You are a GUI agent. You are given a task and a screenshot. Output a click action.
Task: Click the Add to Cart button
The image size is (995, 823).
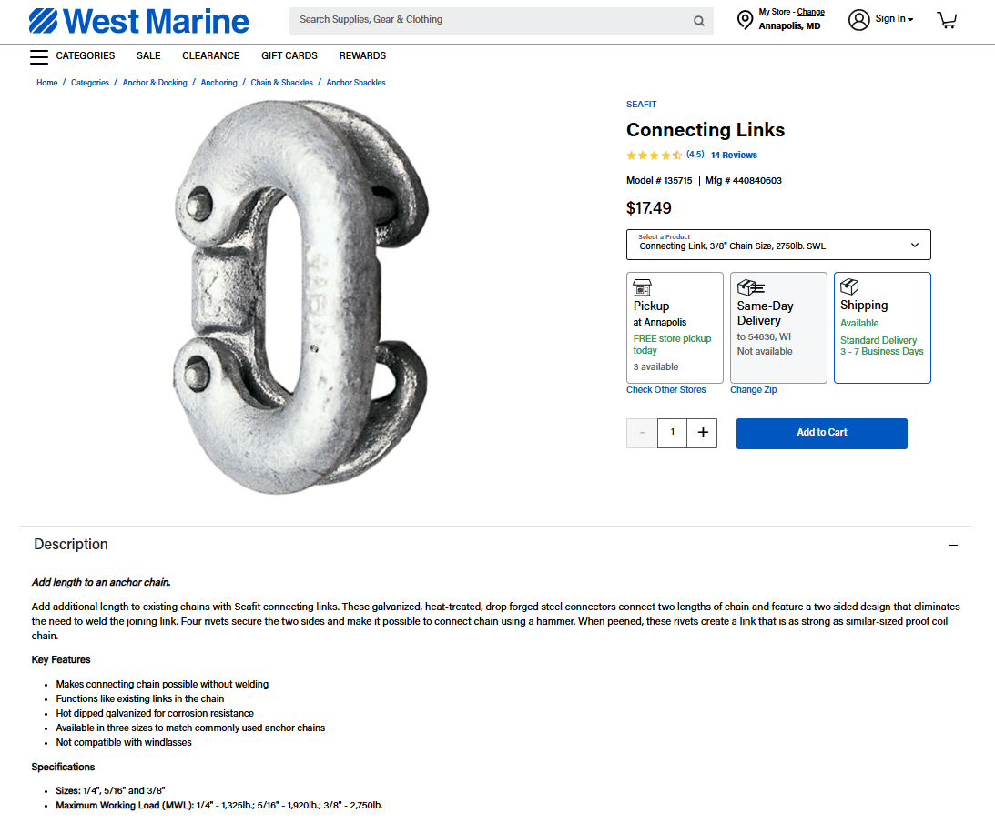(x=821, y=433)
